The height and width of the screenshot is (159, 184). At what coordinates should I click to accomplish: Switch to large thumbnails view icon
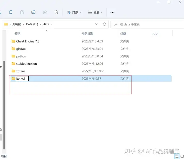coord(182,156)
